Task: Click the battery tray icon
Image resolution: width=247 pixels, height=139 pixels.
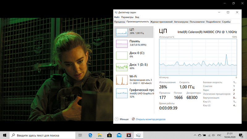Action: point(204,135)
